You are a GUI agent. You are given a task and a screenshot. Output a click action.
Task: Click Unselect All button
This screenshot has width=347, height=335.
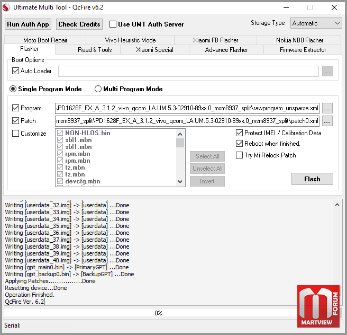[x=207, y=169]
